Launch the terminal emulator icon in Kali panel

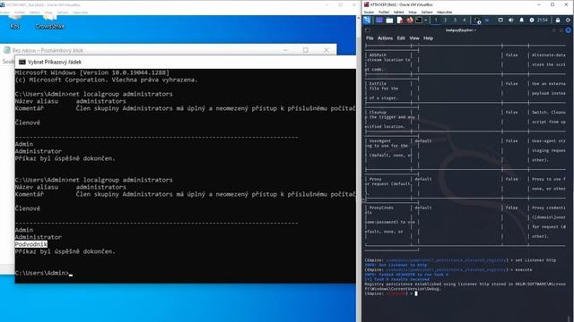(x=419, y=21)
